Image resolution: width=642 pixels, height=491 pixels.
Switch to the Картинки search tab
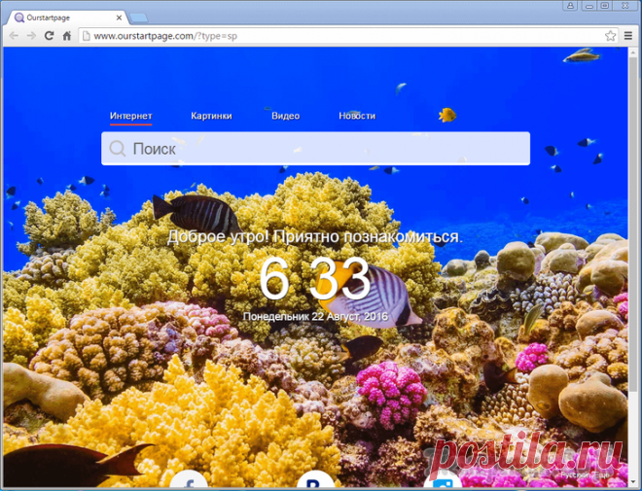coord(211,116)
